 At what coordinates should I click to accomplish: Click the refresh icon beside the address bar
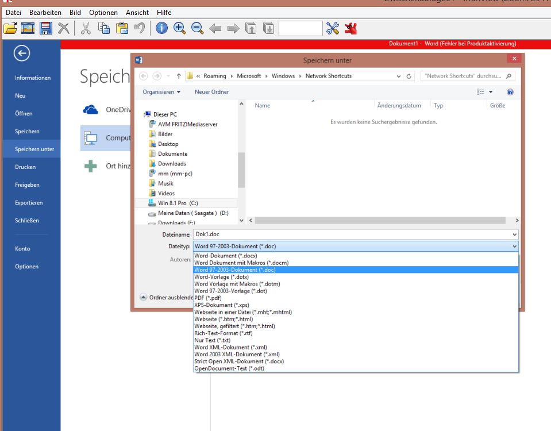click(409, 76)
